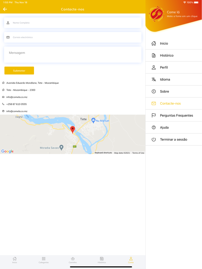
Task: Click the envelope icon beside Contacte-nos
Action: coord(154,103)
